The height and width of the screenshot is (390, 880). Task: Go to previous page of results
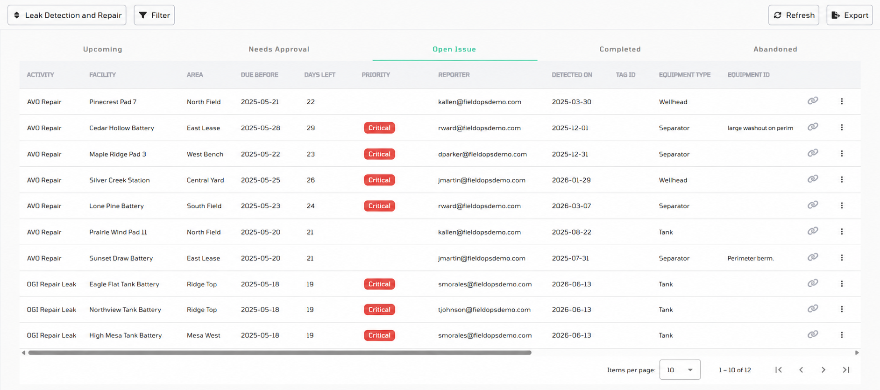801,370
